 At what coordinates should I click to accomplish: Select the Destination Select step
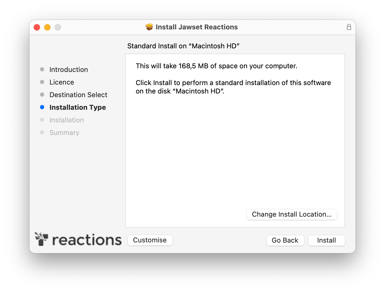tap(78, 95)
